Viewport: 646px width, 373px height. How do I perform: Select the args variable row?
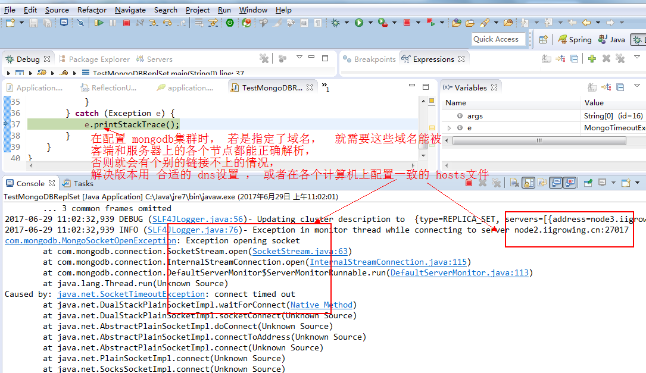click(x=544, y=116)
